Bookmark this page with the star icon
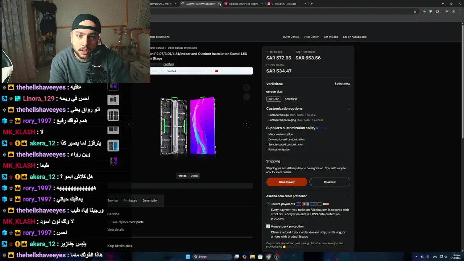This screenshot has width=464, height=261. [415, 11]
